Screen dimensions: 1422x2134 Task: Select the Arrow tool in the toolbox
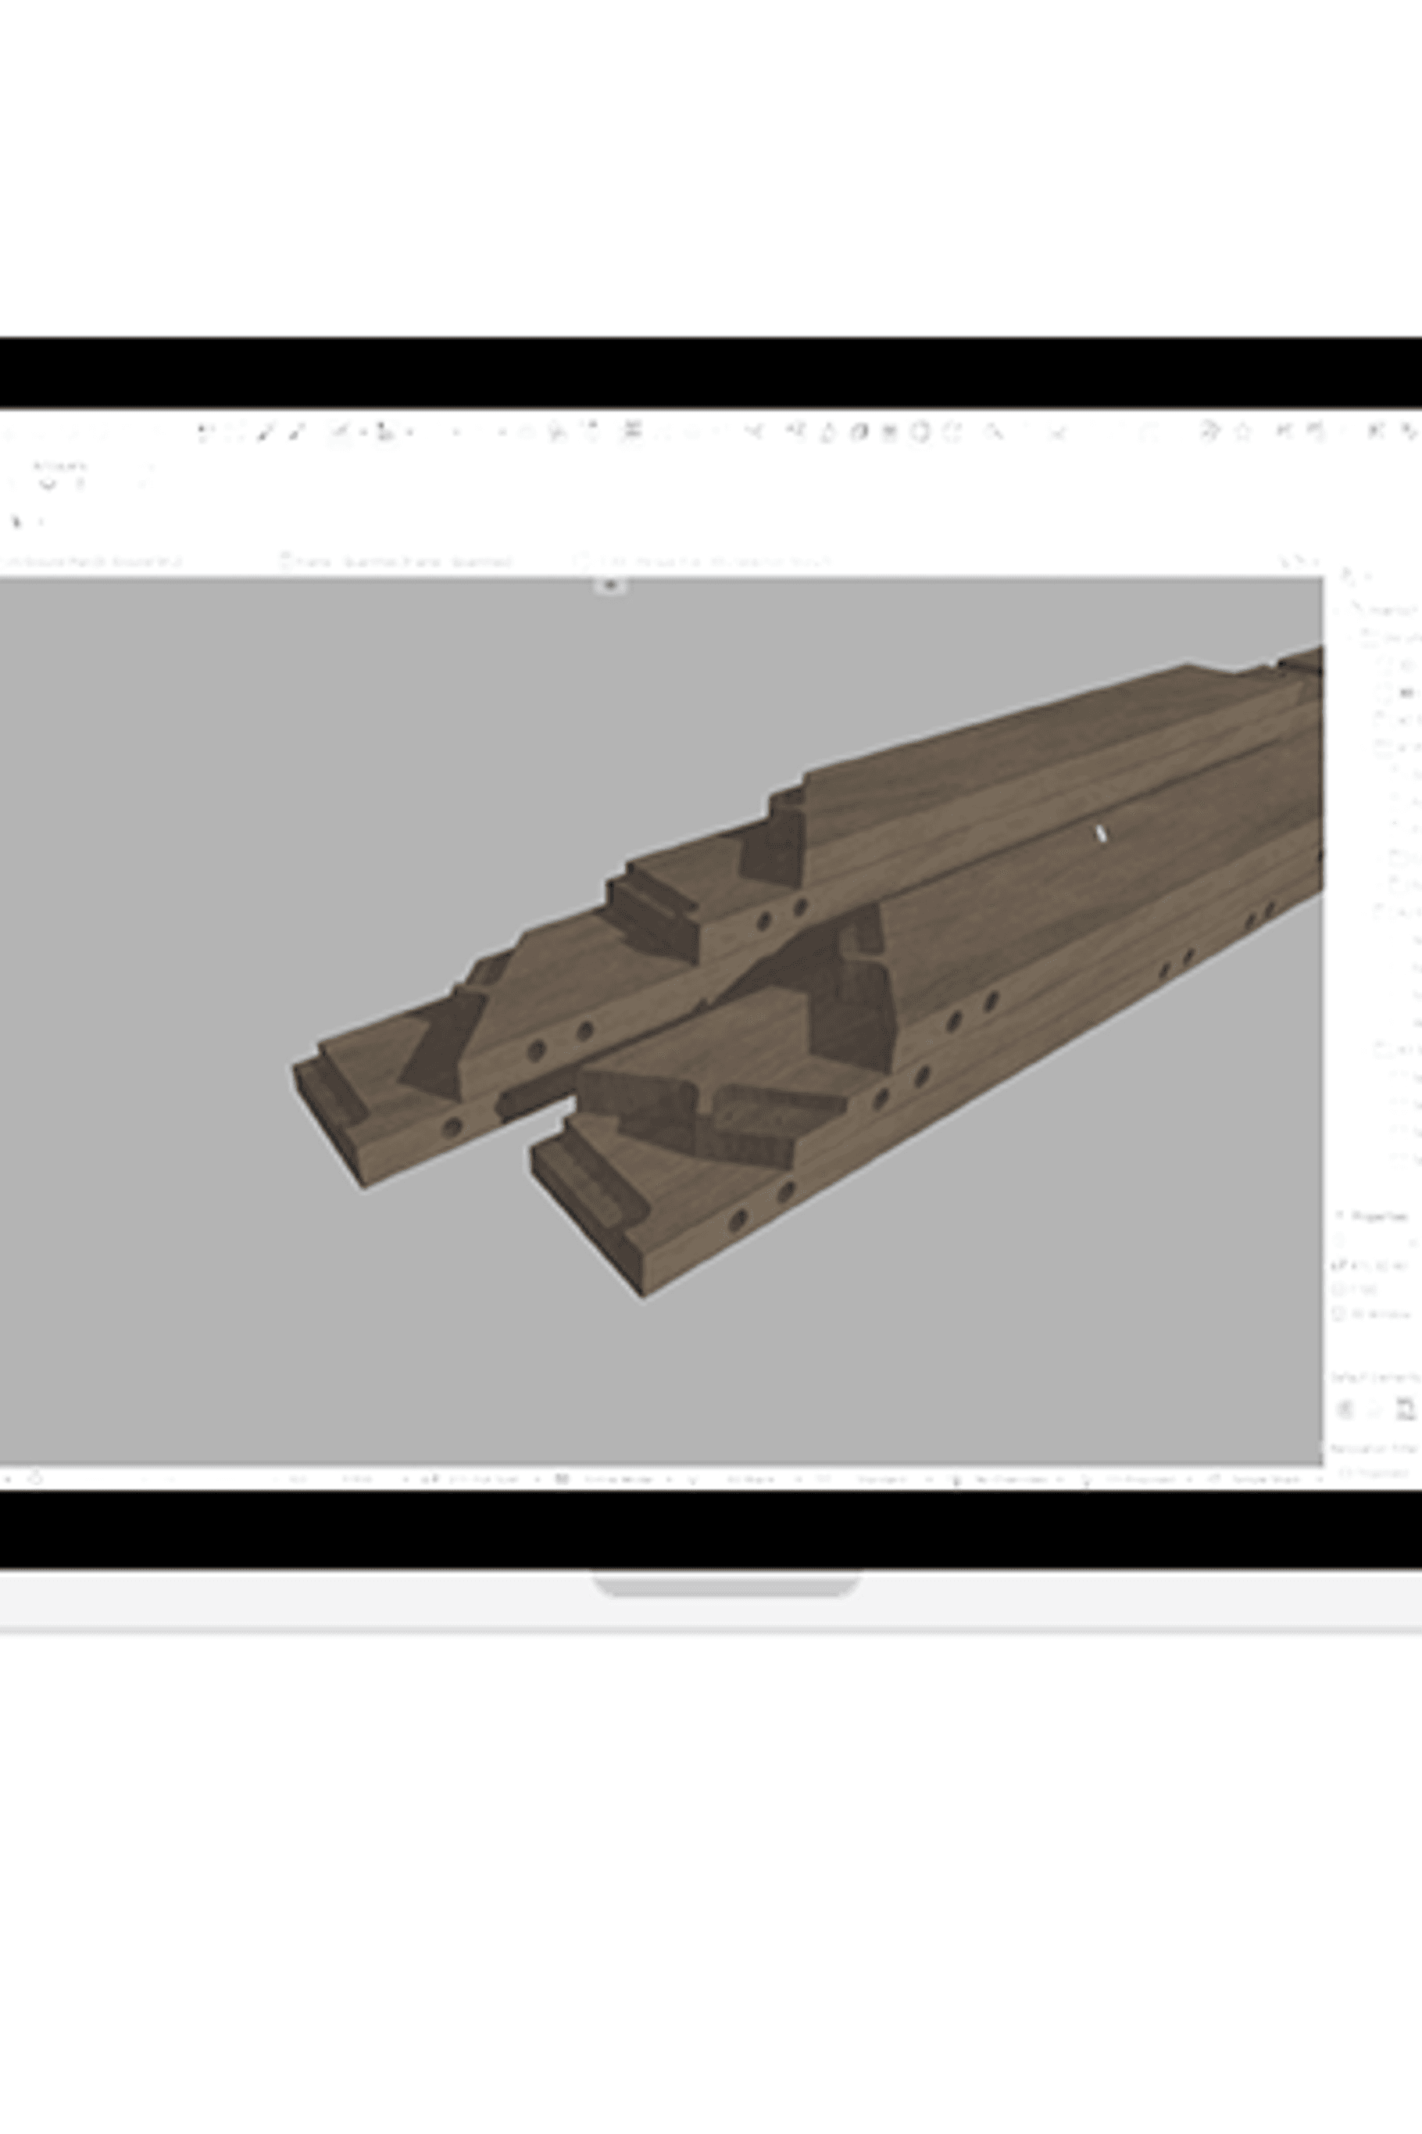[16, 521]
